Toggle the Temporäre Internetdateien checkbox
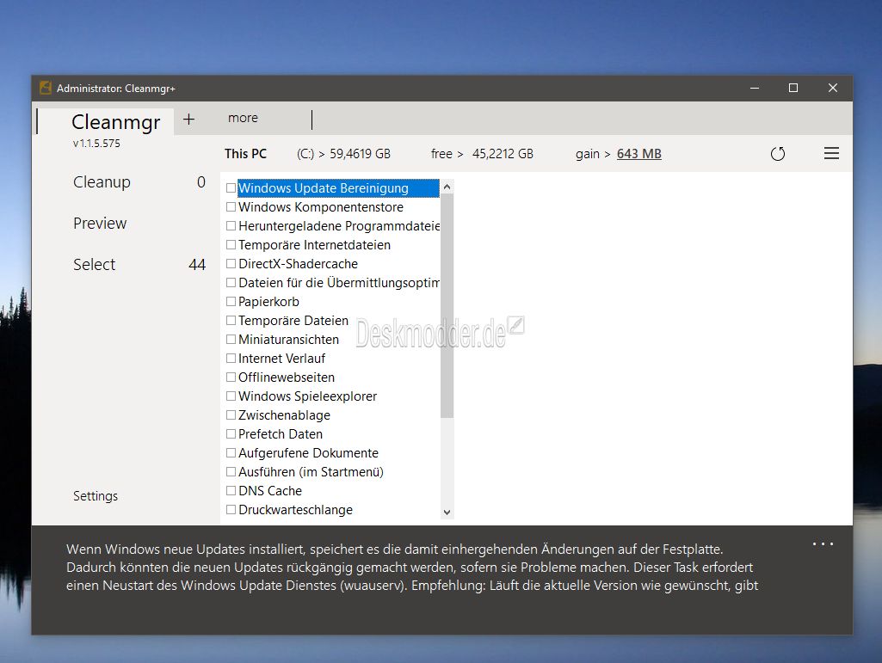Screen dimensions: 882x663 pos(231,244)
